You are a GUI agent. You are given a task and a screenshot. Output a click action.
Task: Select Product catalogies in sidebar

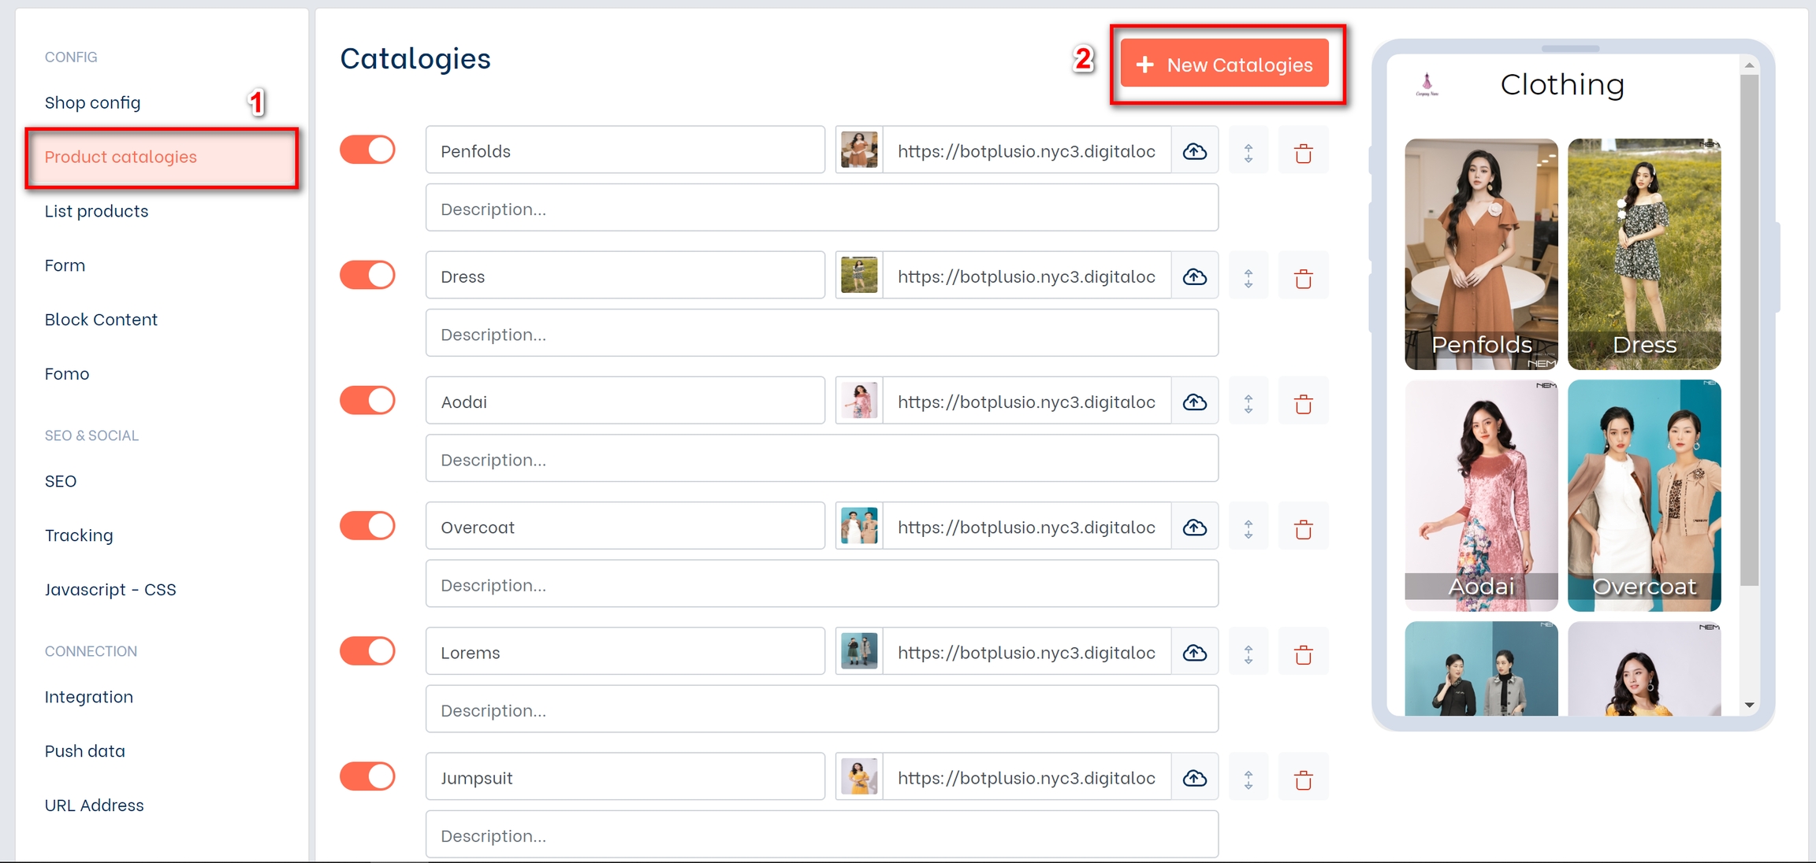(x=121, y=157)
